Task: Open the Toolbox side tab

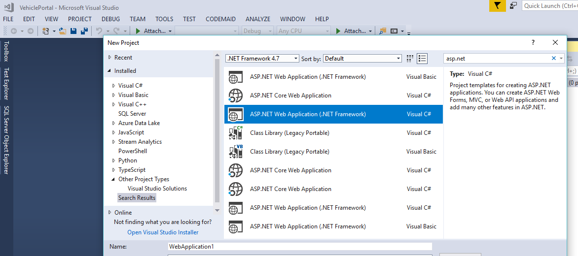Action: [x=7, y=51]
